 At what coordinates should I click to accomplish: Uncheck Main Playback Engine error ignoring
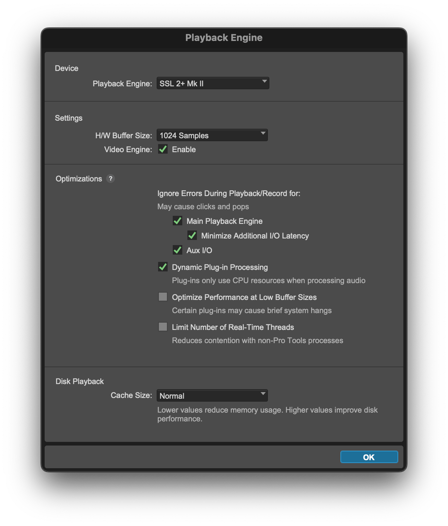[177, 221]
